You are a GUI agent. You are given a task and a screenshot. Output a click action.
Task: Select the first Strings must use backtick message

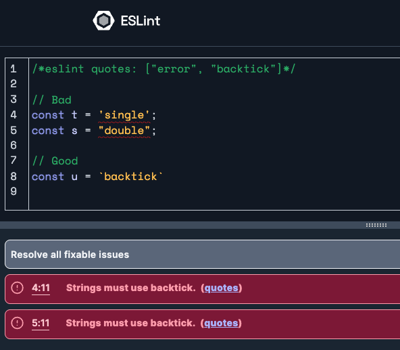click(x=131, y=288)
